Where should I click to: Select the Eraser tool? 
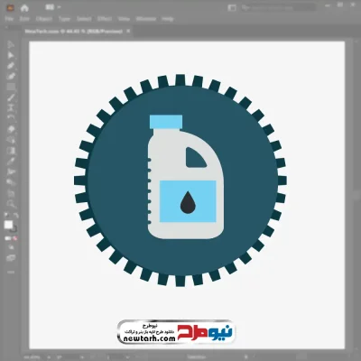[x=11, y=129]
